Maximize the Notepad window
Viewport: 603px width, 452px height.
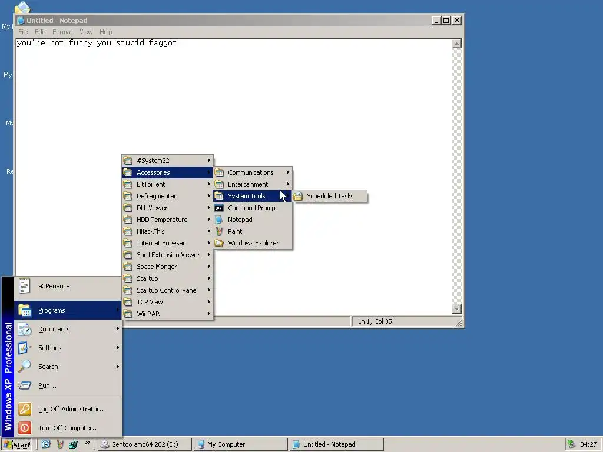[x=446, y=21]
